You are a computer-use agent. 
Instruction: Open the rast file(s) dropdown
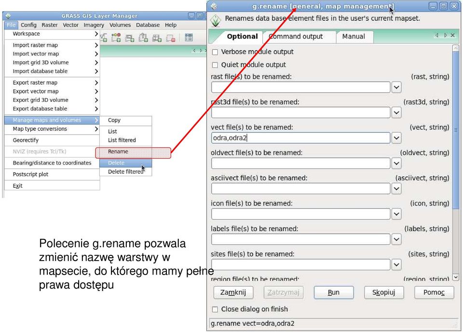pos(396,87)
